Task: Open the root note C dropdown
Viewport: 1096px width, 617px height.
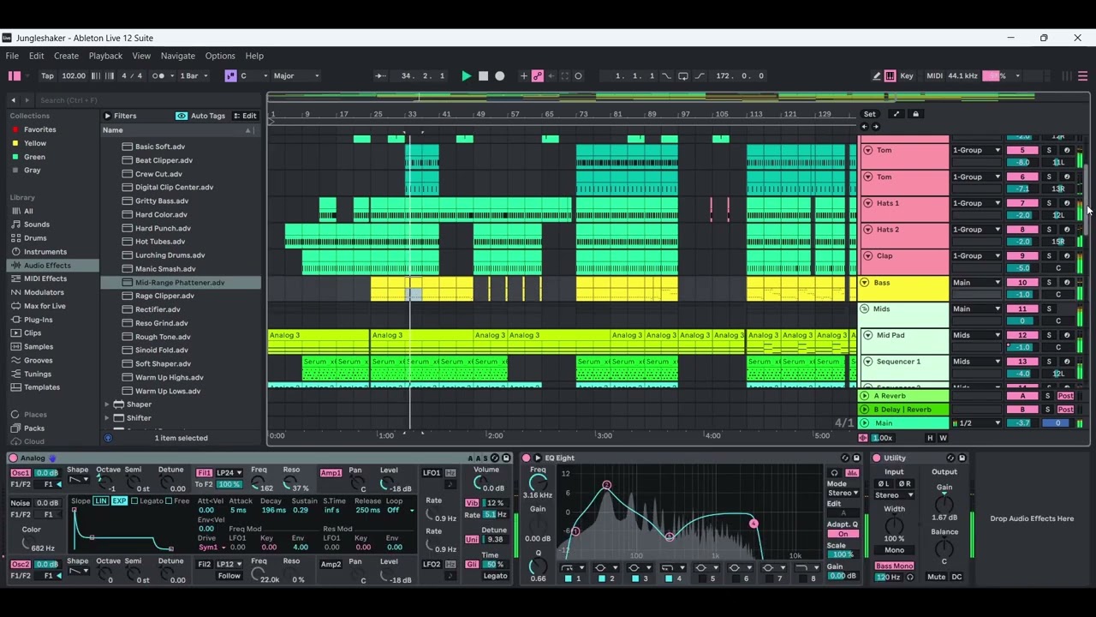Action: (x=253, y=76)
